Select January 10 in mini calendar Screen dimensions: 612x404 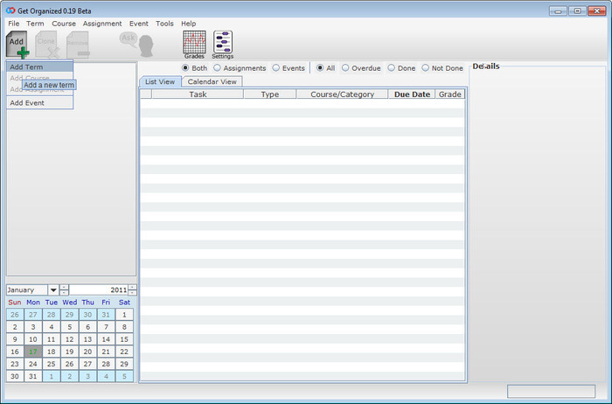(x=33, y=339)
